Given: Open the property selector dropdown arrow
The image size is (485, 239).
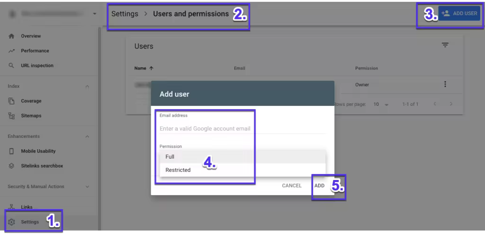Looking at the screenshot, I should (95, 14).
